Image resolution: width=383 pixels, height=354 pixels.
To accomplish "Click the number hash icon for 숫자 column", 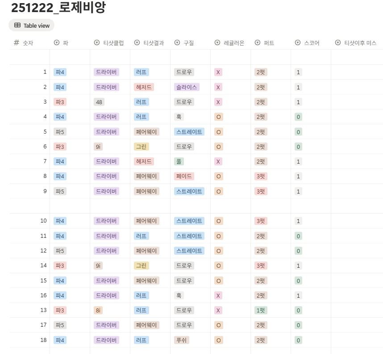I will coord(17,43).
